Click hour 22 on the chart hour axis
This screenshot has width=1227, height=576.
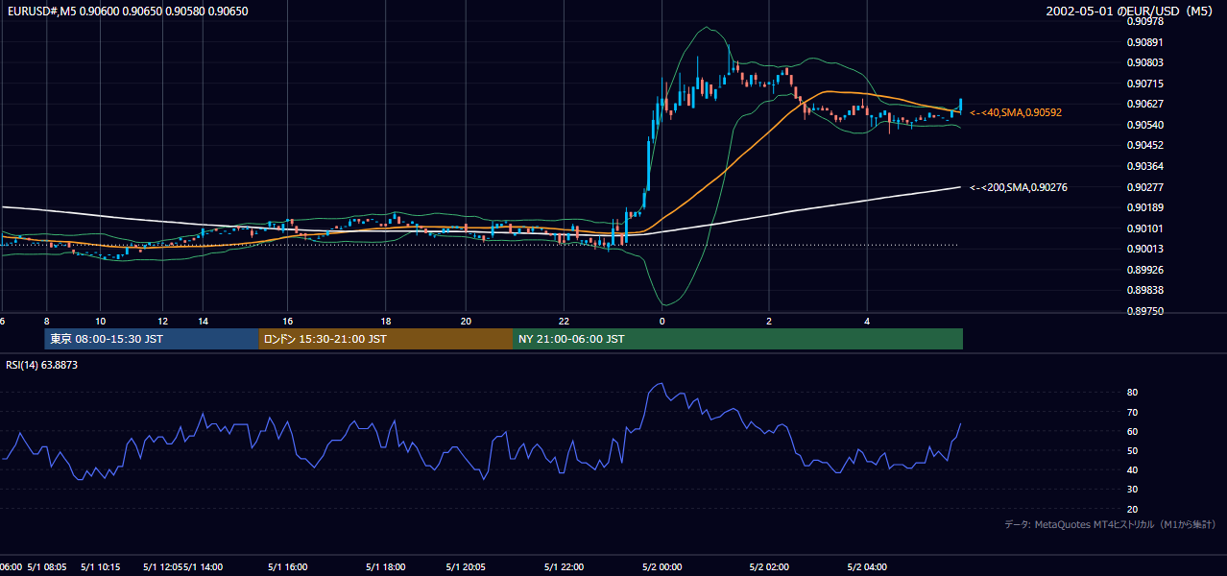click(x=565, y=321)
